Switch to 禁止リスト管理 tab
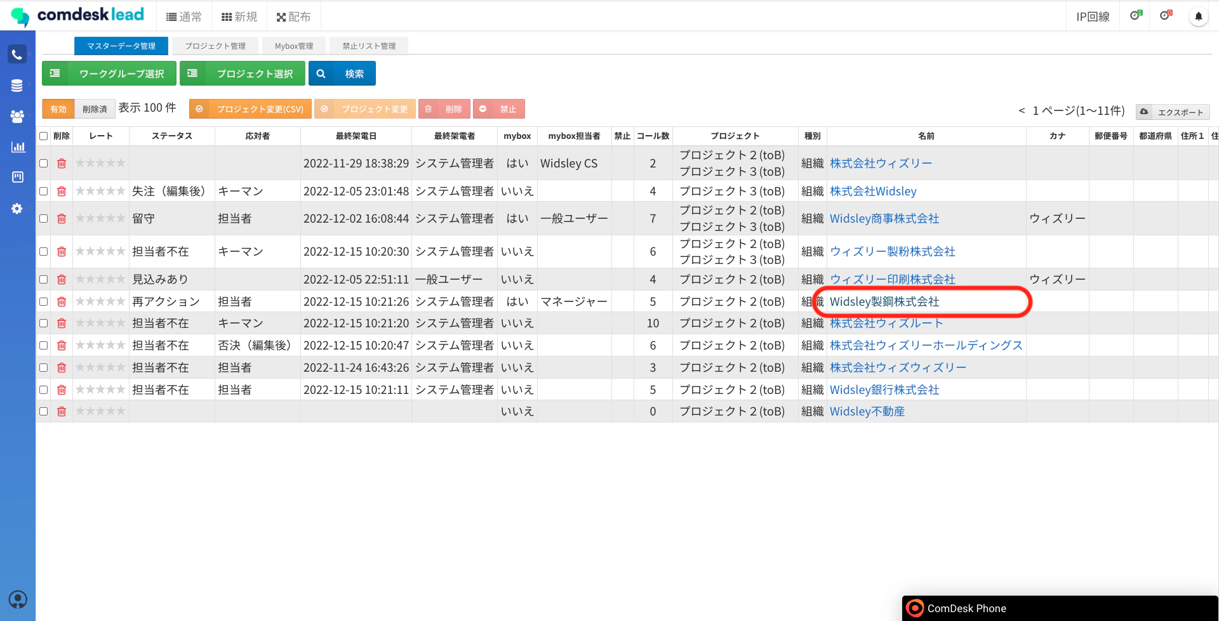 point(369,46)
